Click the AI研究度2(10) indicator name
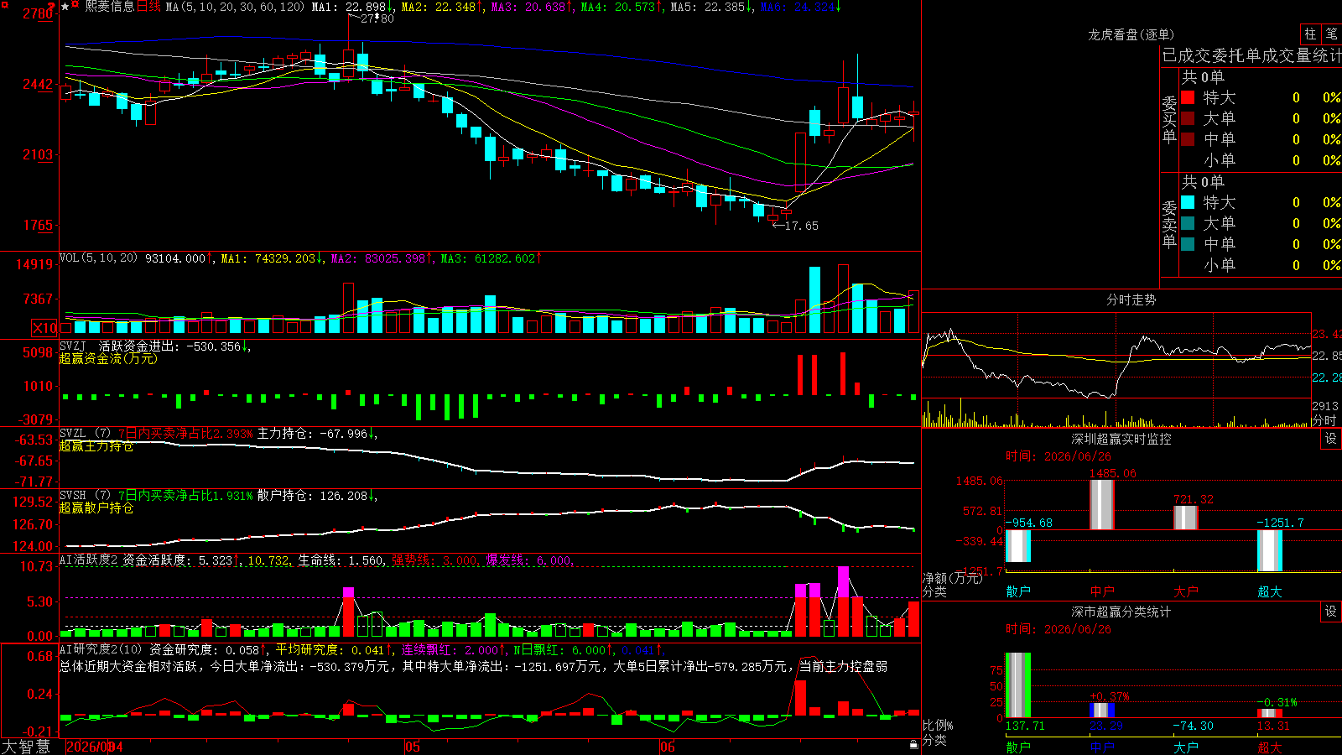 [101, 649]
